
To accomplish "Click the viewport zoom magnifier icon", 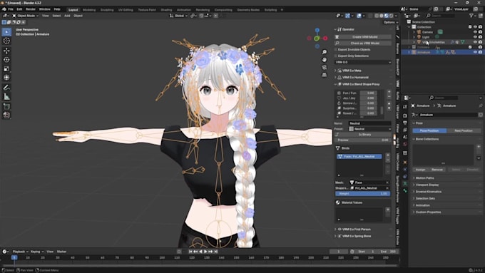I will pyautogui.click(x=324, y=52).
